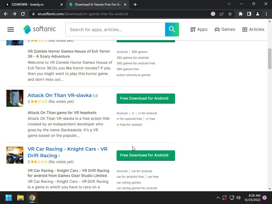
Task: View site information lock icon
Action: (x=33, y=14)
